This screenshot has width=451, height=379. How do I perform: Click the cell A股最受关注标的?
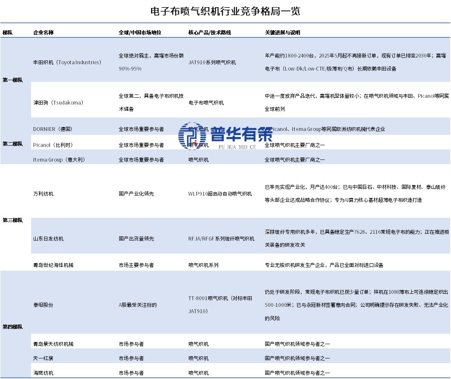[138, 305]
